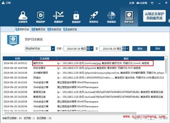Select the 14:21:03 Web安全沙箱 row

(83, 82)
